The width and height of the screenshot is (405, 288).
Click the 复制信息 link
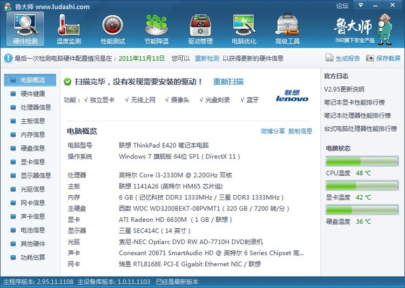pos(300,131)
